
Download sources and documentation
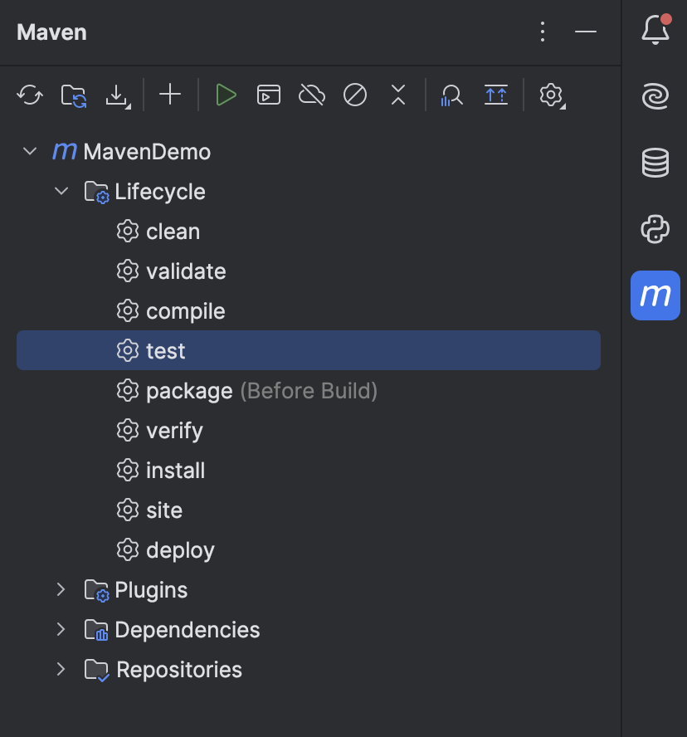(115, 94)
